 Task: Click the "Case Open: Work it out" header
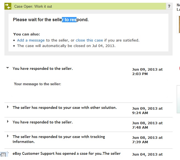[x=33, y=6]
